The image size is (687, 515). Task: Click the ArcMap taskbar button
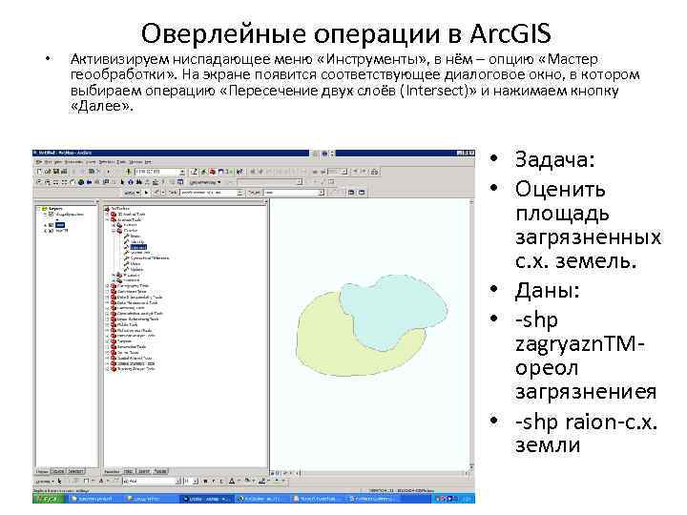(x=207, y=499)
